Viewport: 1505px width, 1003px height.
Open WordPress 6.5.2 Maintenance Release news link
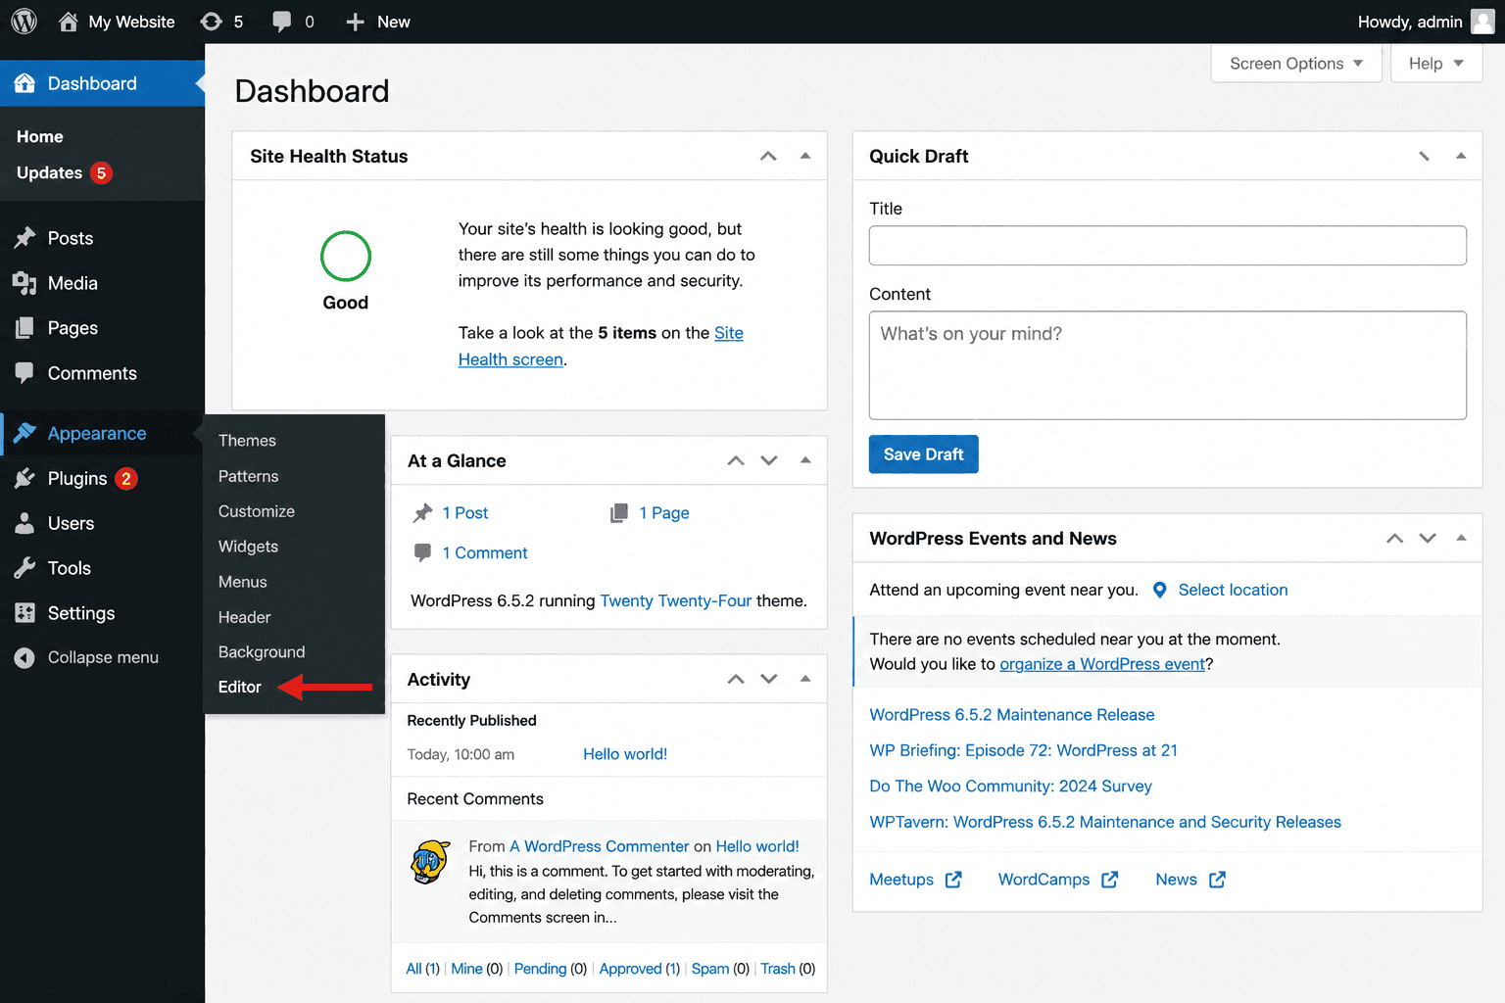1012,715
